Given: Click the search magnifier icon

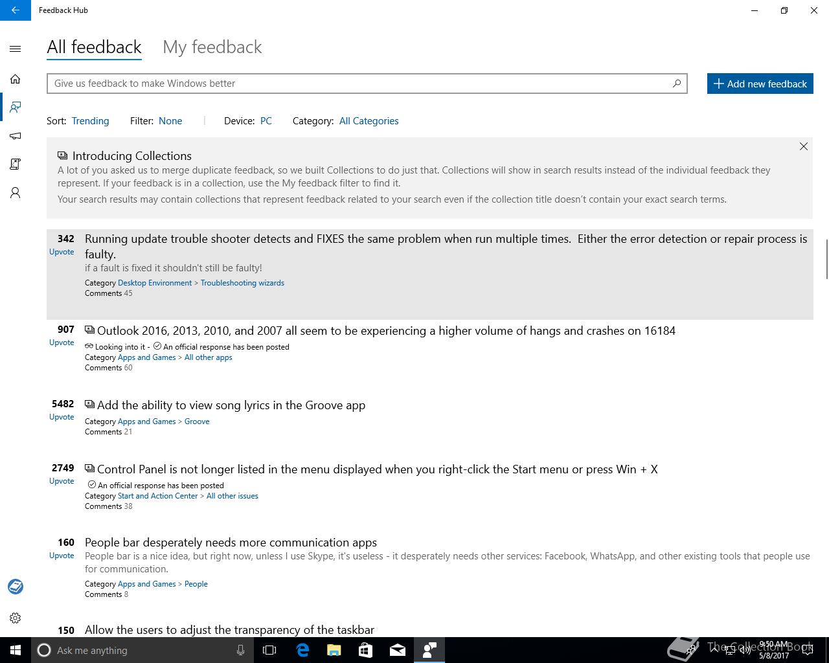Looking at the screenshot, I should [677, 83].
